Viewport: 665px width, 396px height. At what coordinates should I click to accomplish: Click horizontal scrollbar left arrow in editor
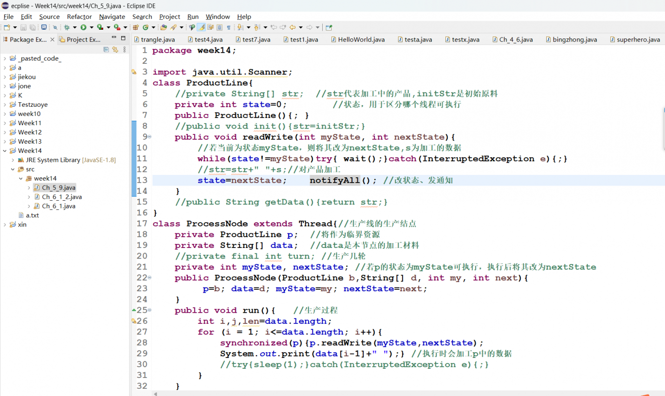coord(155,393)
